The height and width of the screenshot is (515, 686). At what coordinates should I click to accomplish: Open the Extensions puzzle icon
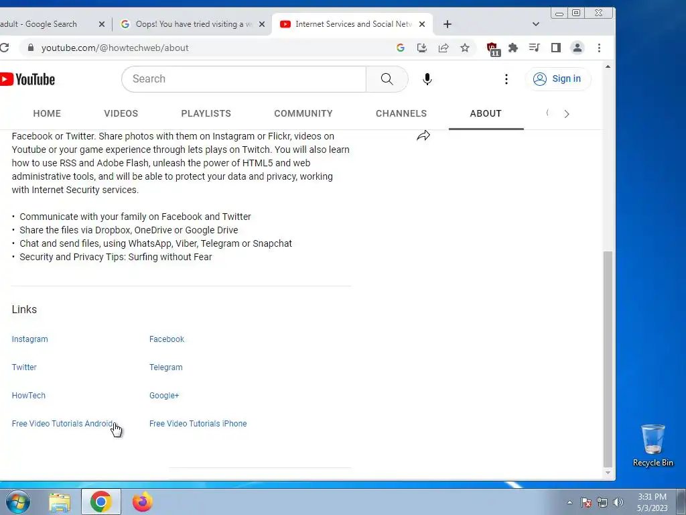tap(513, 48)
